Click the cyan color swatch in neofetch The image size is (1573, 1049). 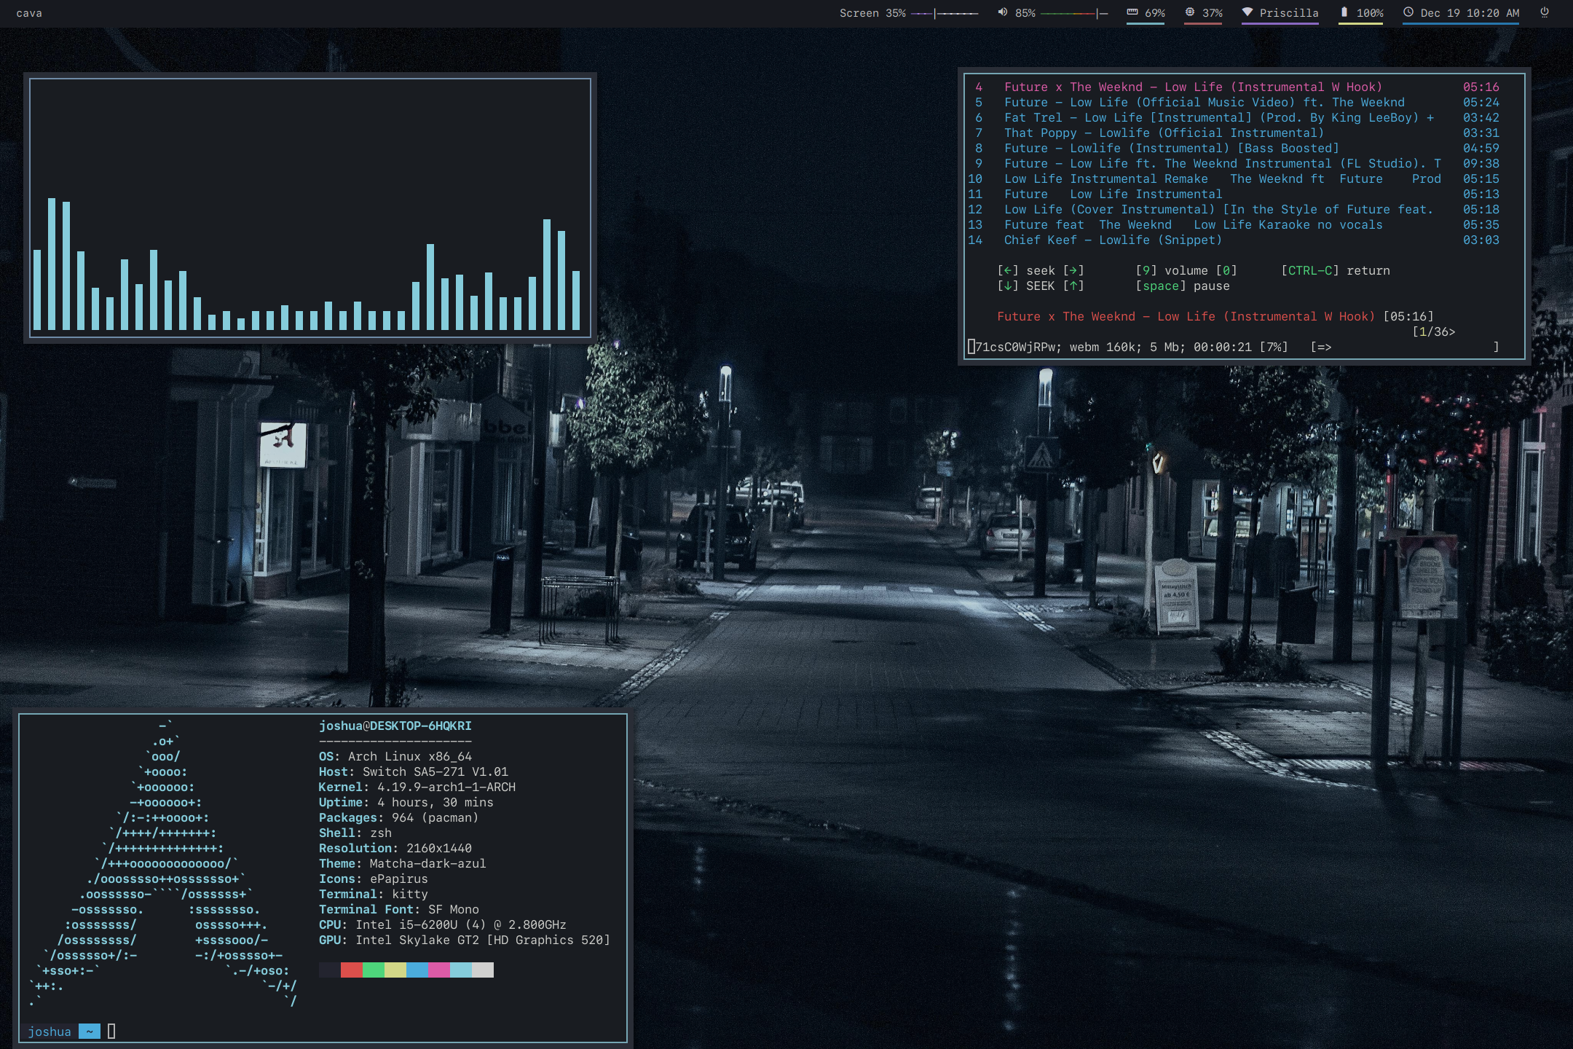point(461,970)
